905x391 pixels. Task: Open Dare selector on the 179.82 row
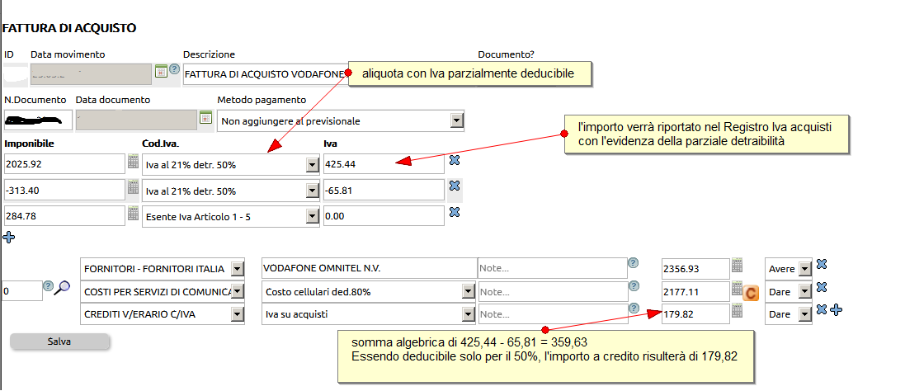[789, 314]
